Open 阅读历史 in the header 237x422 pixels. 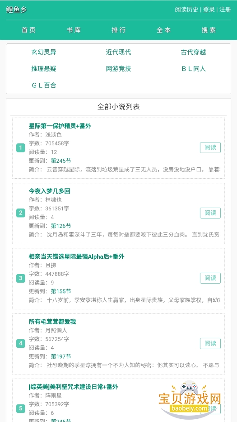click(x=186, y=9)
